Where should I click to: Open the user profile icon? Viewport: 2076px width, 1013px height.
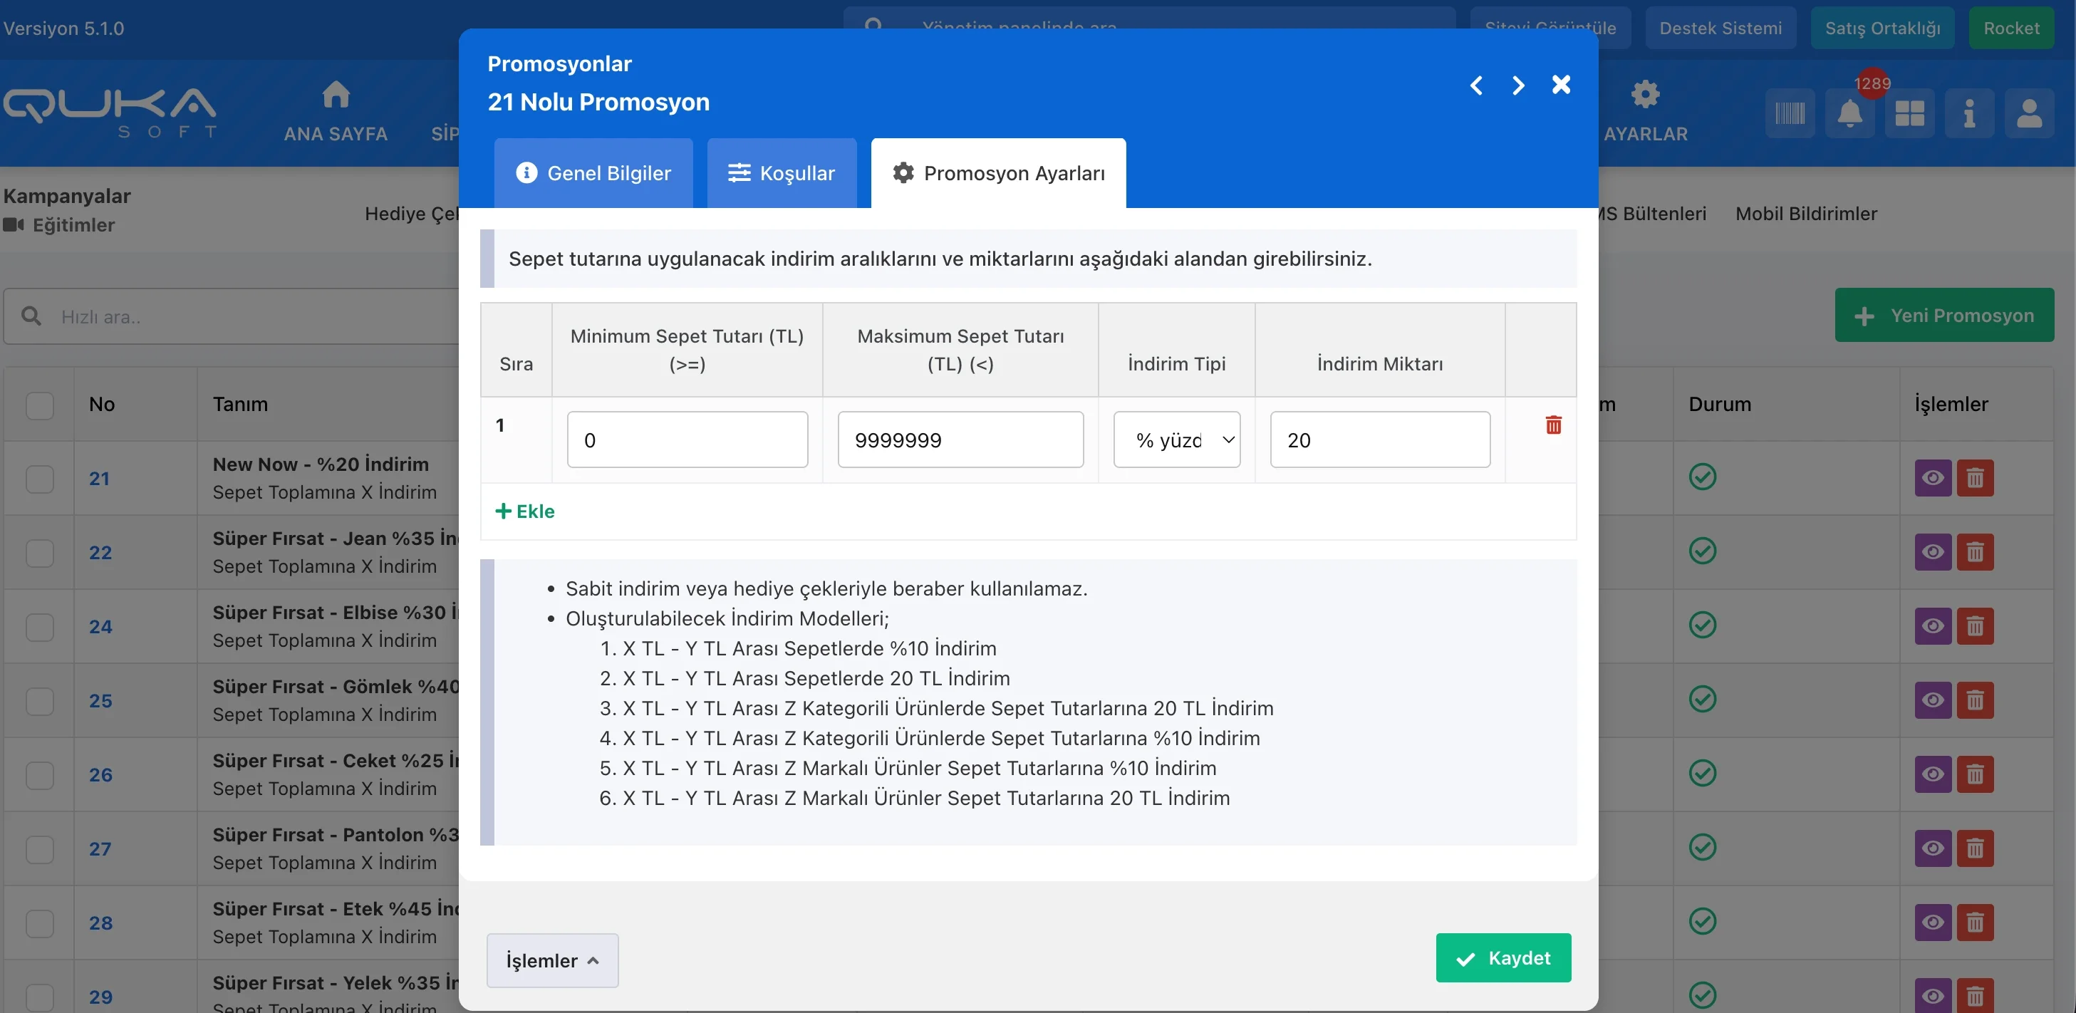coord(2028,114)
